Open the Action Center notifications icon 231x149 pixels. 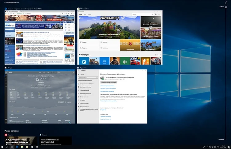pyautogui.click(x=229, y=147)
